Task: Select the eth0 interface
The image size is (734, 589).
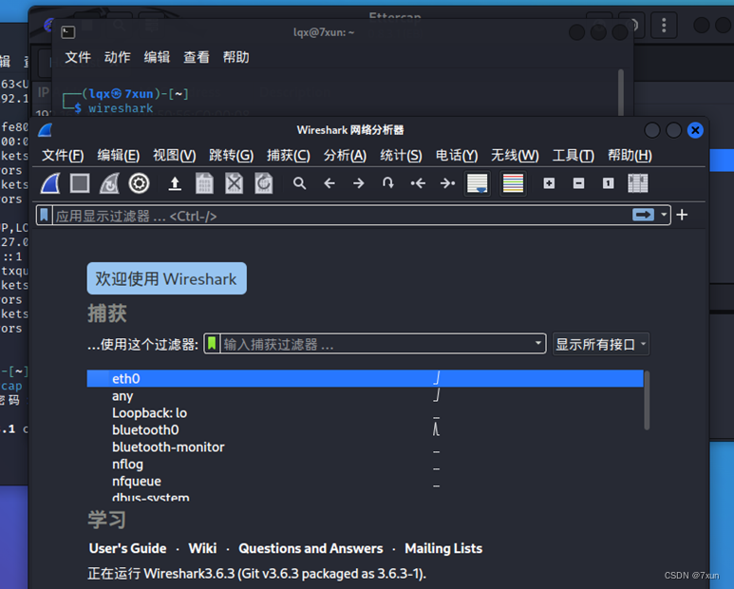Action: click(366, 378)
